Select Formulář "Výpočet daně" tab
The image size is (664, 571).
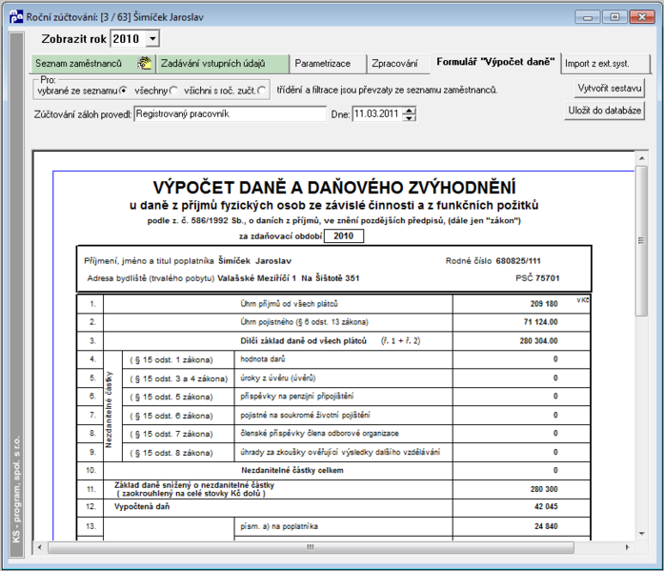[495, 62]
